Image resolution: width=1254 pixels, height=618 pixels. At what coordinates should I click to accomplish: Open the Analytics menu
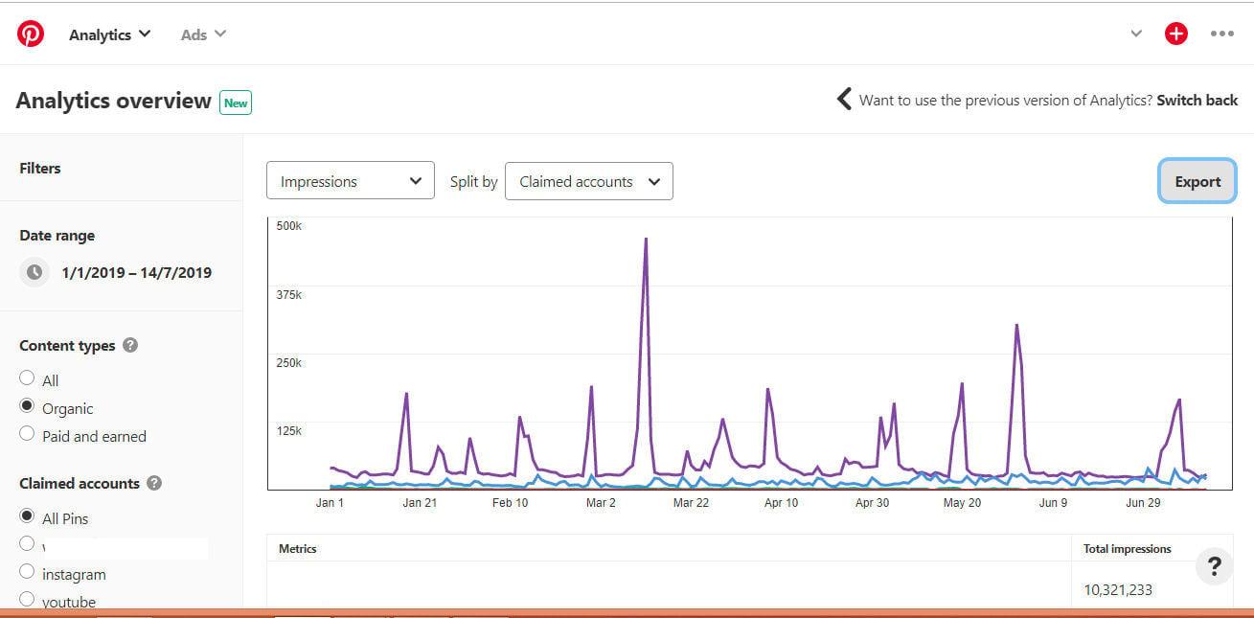[109, 34]
